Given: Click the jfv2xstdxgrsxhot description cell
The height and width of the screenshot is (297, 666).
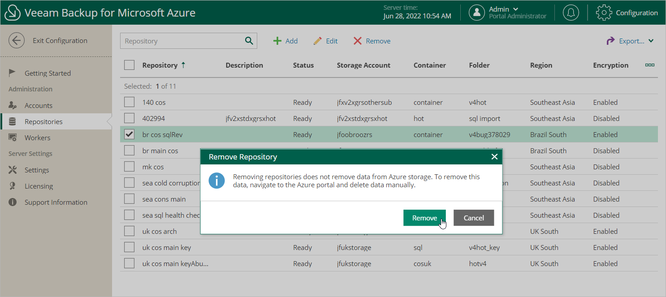Looking at the screenshot, I should pyautogui.click(x=251, y=118).
